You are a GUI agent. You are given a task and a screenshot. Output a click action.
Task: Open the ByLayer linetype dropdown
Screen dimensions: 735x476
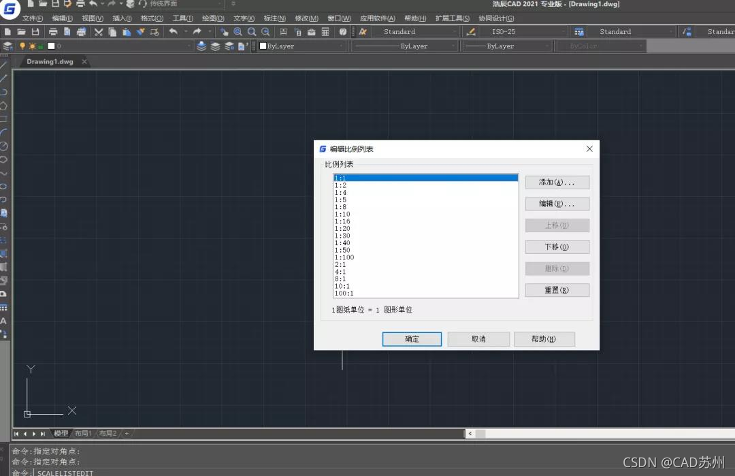click(404, 46)
